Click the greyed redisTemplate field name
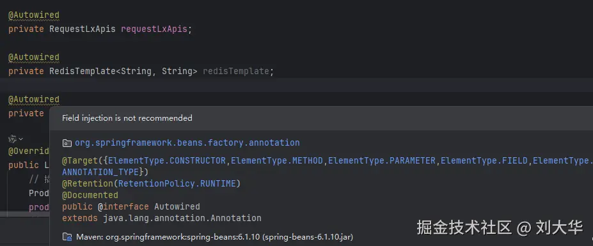This screenshot has width=593, height=246. tap(235, 71)
